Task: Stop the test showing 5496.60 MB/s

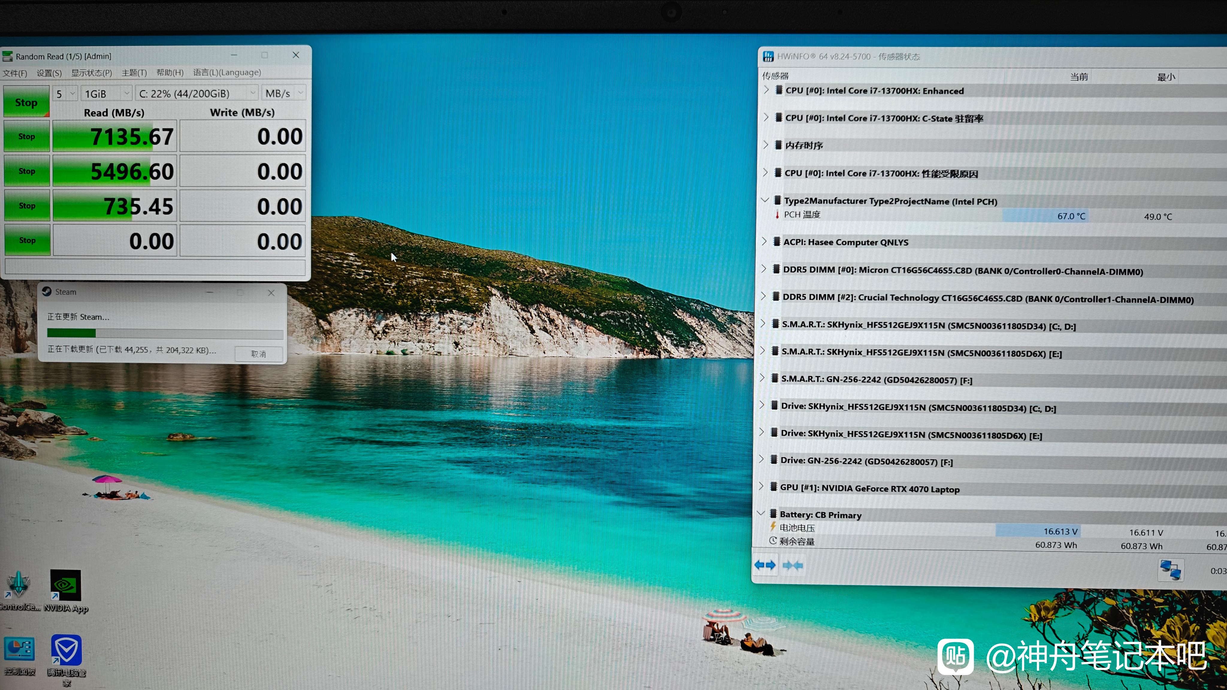Action: point(27,171)
